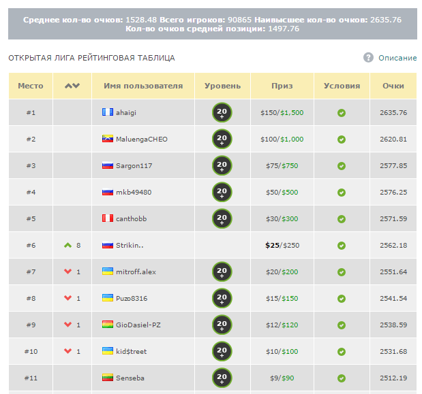Click the Peru flag next to canthobb
This screenshot has width=422, height=394.
tap(107, 218)
